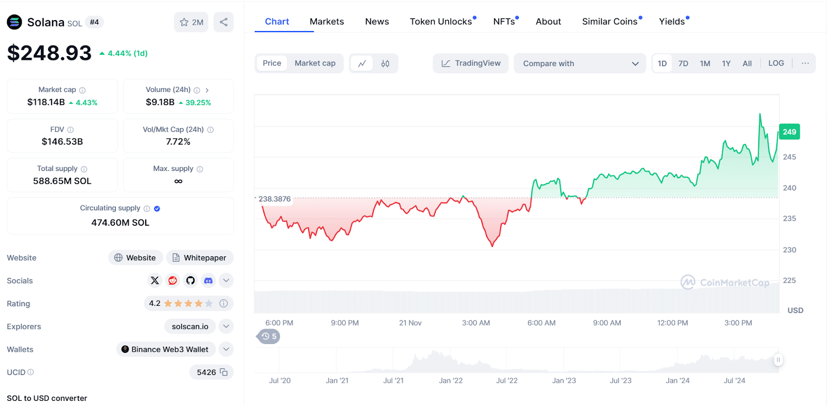Open Solana Reddit icon
827x406 pixels.
click(x=173, y=280)
